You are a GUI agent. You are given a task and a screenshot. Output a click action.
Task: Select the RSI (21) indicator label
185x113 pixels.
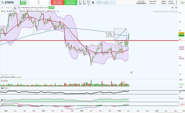[x=5, y=88]
